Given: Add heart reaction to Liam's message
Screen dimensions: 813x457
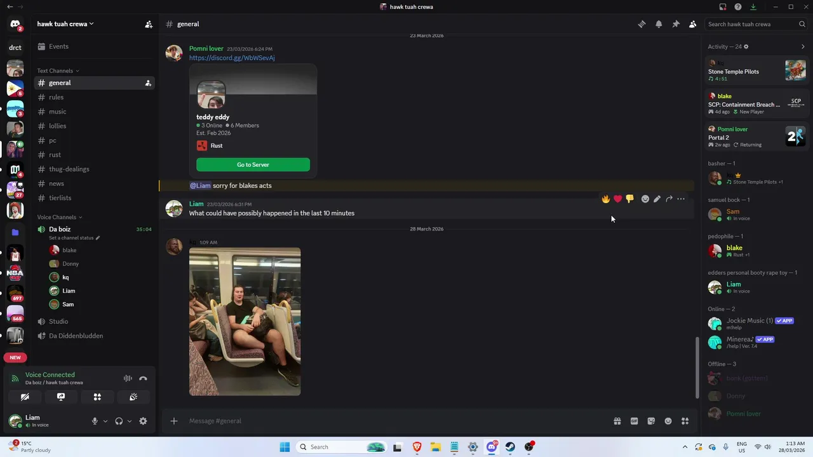Looking at the screenshot, I should [617, 199].
